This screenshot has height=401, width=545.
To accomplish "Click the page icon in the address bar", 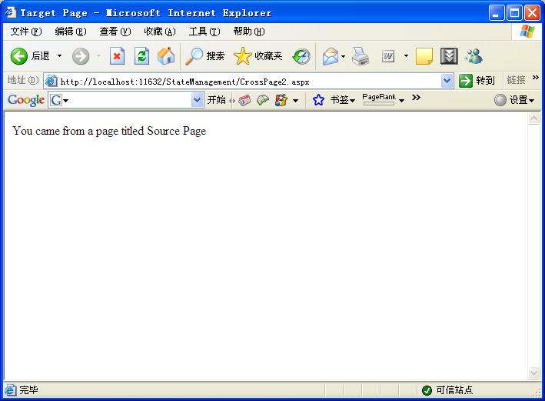I will [51, 81].
